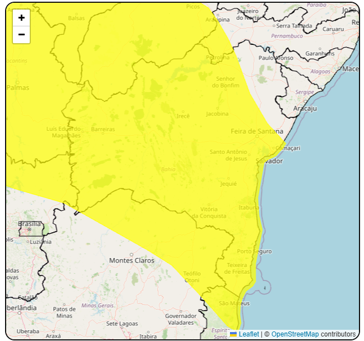Click the Uberaba label
Image resolution: width=364 pixels, height=341 pixels.
[27, 331]
